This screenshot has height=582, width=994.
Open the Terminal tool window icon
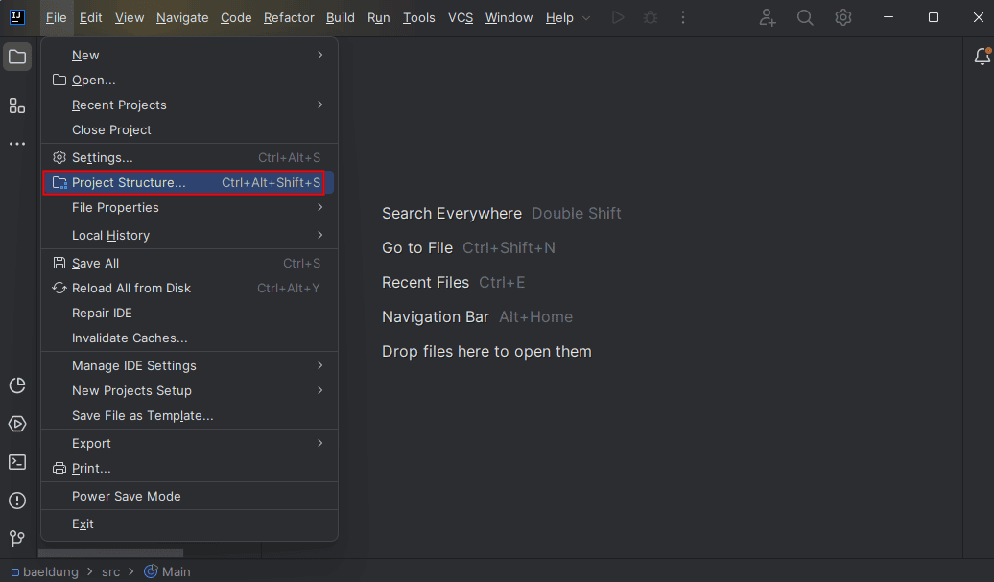coord(17,462)
